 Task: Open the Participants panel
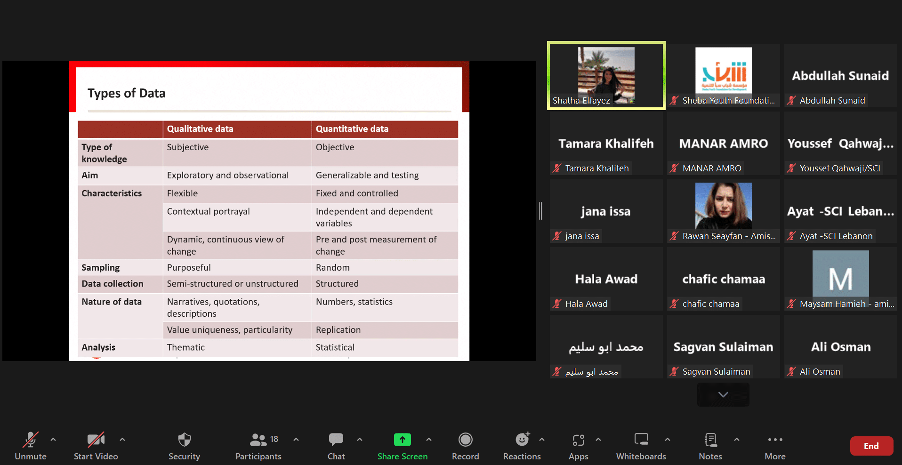[258, 446]
